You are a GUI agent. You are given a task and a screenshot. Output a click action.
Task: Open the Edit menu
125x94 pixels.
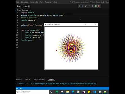[x=18, y=2]
